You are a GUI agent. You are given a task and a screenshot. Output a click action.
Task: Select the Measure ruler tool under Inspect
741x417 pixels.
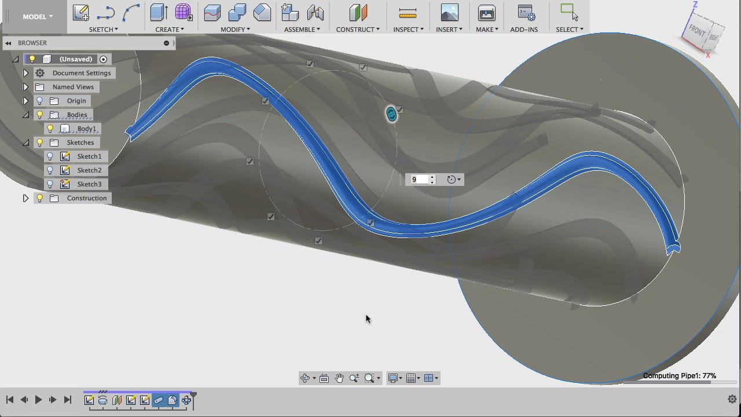(x=408, y=13)
